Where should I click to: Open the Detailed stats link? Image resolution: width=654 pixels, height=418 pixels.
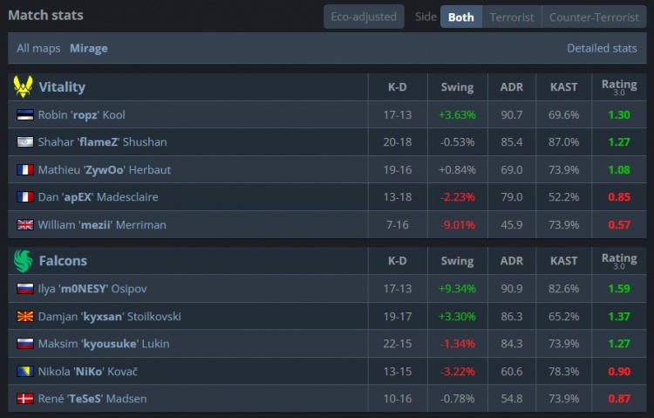pos(602,48)
